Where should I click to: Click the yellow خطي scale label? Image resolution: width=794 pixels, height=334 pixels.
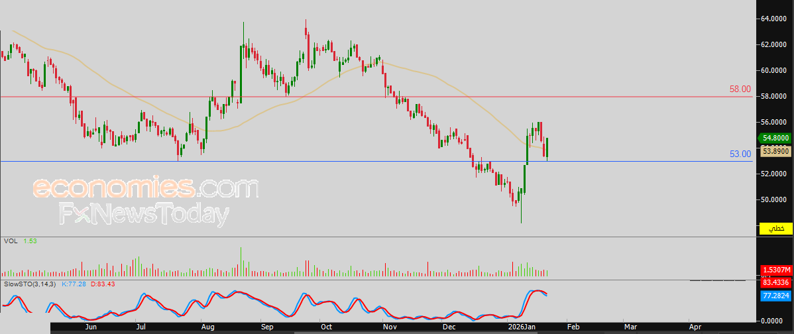click(774, 229)
